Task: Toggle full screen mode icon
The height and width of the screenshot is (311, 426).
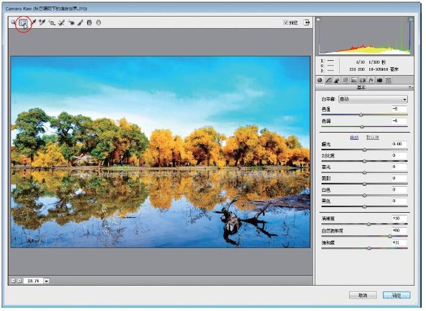Action: (307, 22)
